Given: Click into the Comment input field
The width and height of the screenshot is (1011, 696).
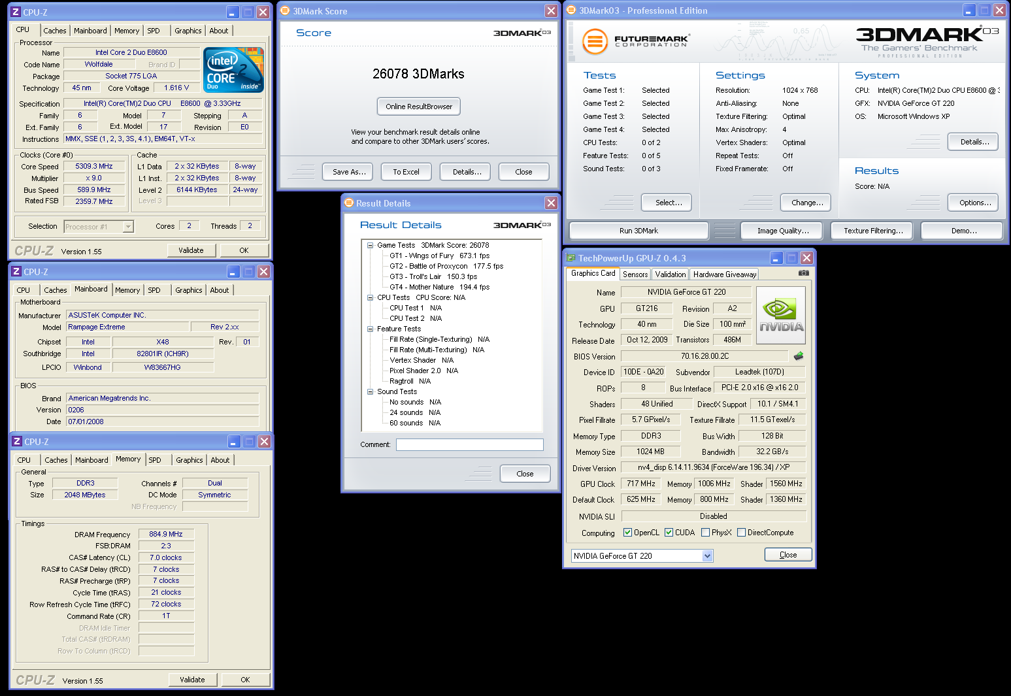Looking at the screenshot, I should pos(469,444).
